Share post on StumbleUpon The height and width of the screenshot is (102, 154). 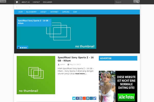pyautogui.click(x=81, y=98)
